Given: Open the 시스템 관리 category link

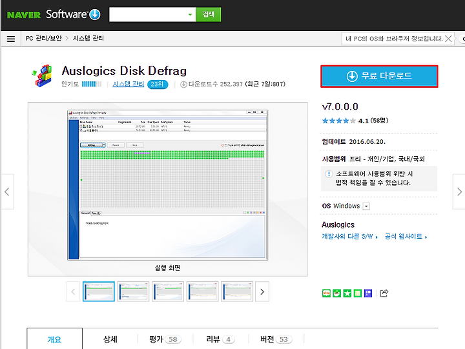Looking at the screenshot, I should (x=128, y=84).
